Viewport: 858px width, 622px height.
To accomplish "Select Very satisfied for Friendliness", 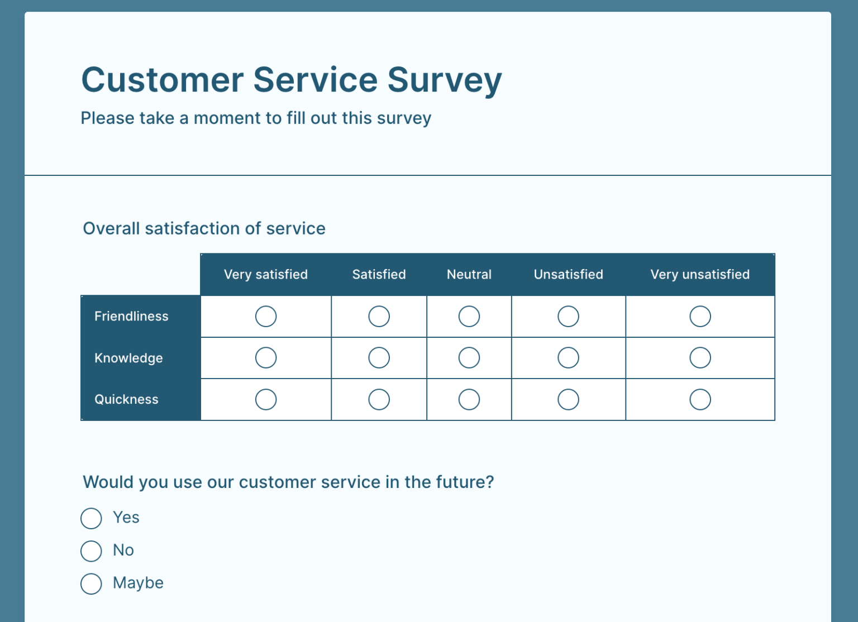I will click(x=266, y=316).
